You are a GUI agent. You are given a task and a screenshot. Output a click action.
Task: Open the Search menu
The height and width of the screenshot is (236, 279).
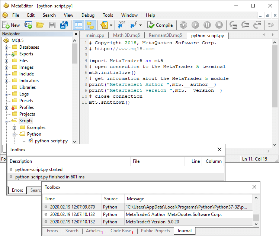point(49,15)
